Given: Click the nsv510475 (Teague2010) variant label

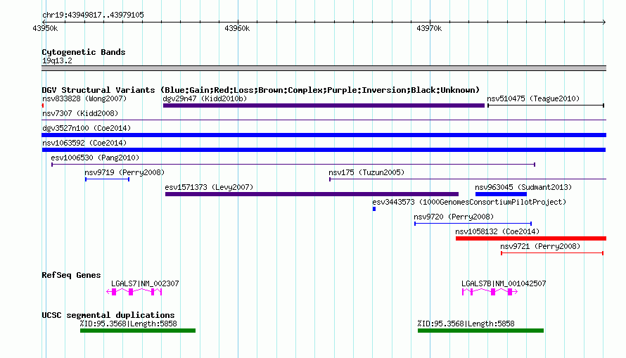Looking at the screenshot, I should (533, 98).
